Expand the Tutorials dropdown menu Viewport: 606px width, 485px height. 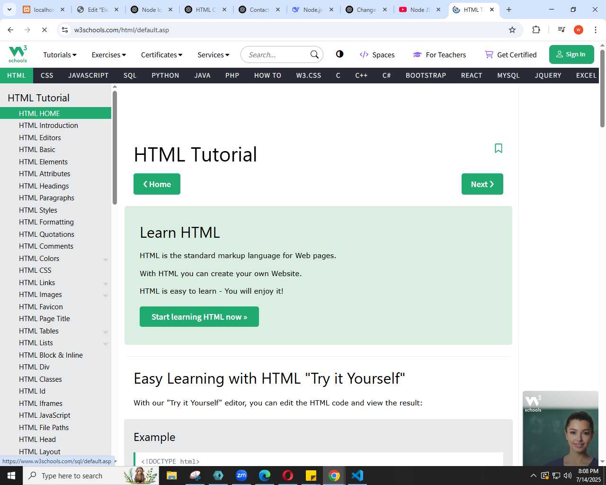point(60,55)
